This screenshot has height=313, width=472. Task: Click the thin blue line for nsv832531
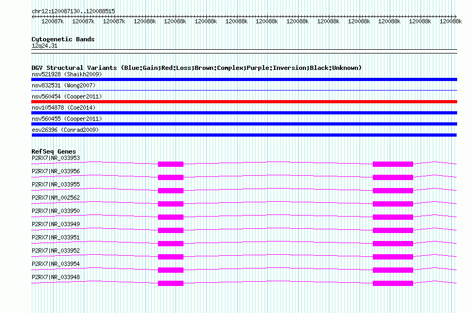(244, 90)
